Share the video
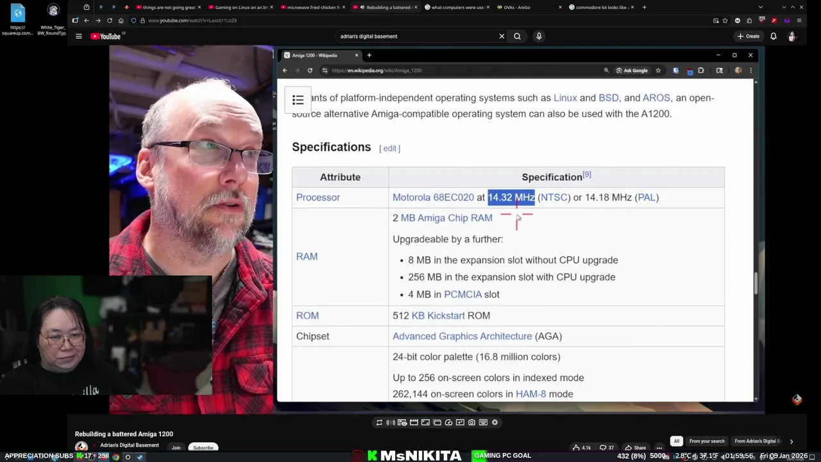The height and width of the screenshot is (462, 821). click(x=636, y=448)
